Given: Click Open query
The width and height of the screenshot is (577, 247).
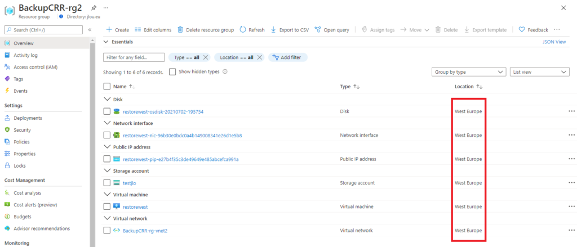Looking at the screenshot, I should pos(332,30).
